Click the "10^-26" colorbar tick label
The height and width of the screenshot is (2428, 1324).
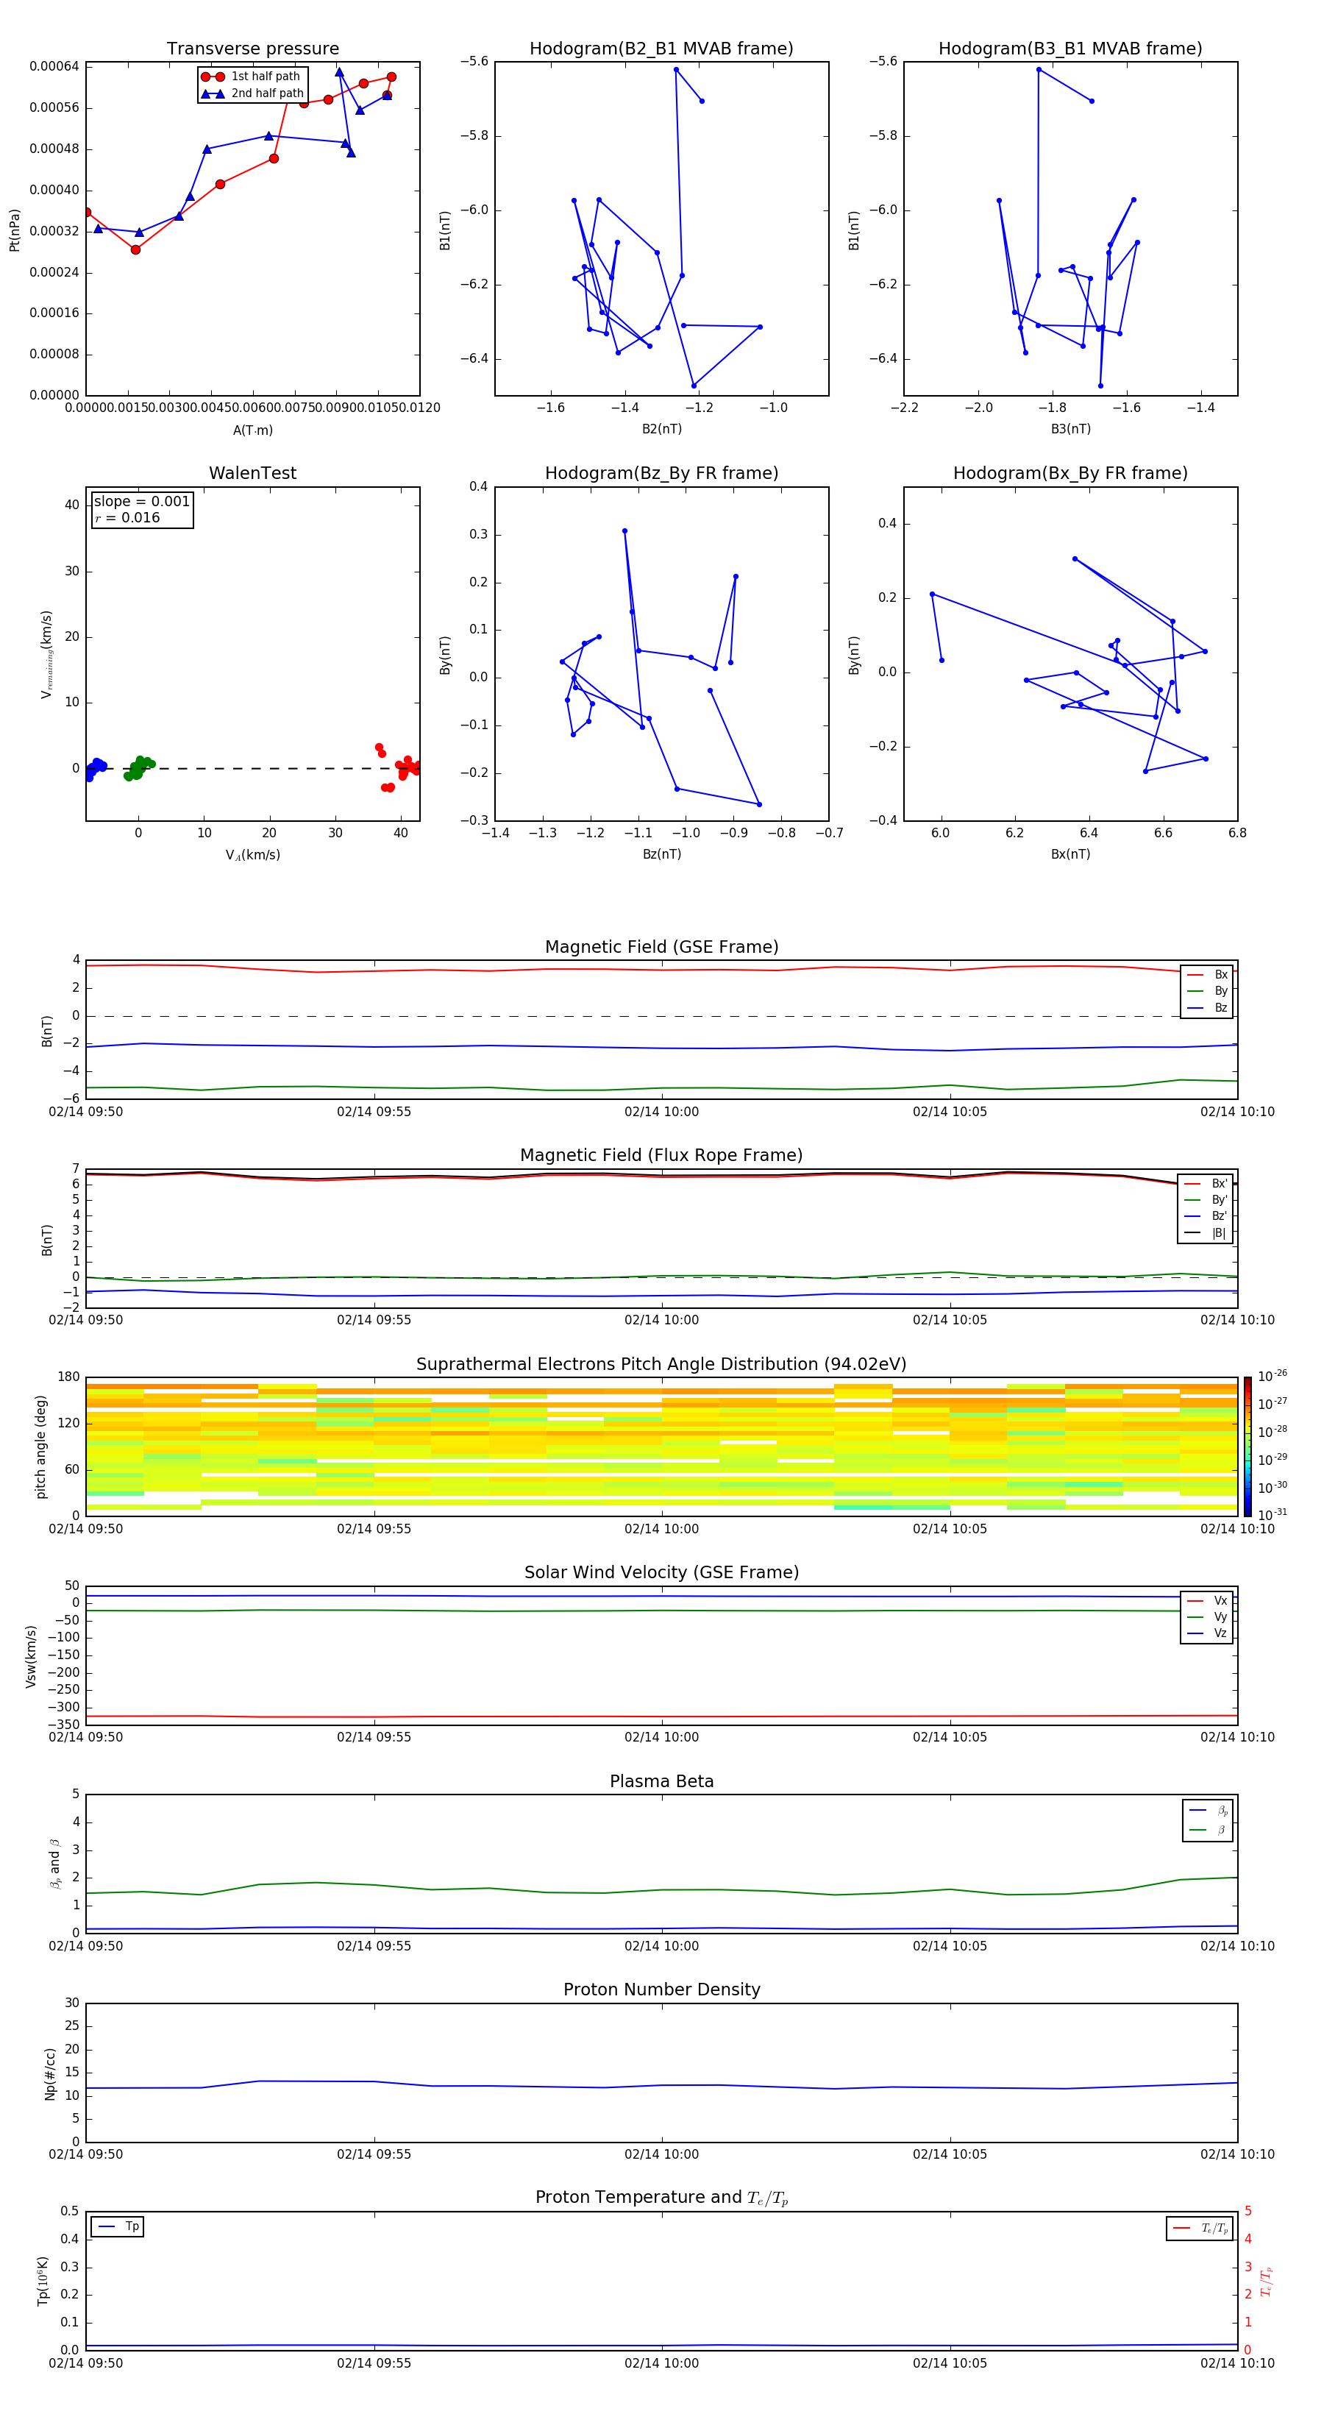1273,1376
